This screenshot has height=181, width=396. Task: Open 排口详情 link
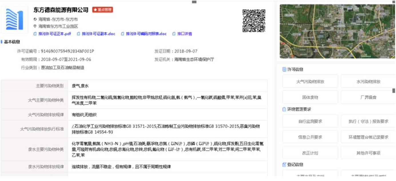185,34
